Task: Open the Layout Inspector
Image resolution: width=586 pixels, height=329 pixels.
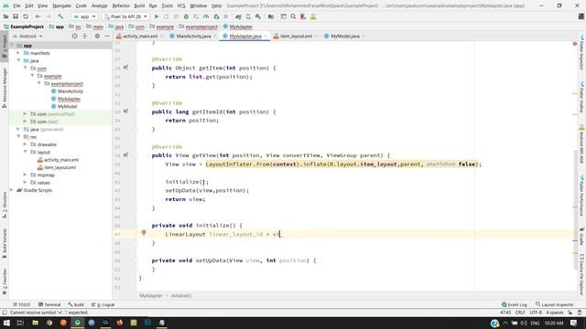Action: (555, 304)
